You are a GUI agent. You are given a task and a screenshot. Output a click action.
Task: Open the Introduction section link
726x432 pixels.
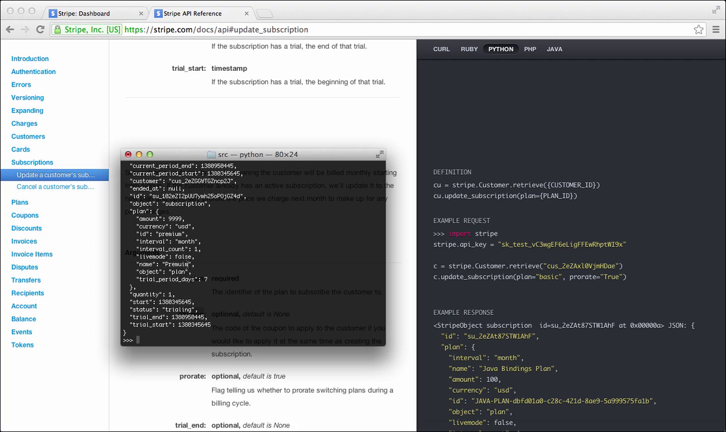tap(30, 59)
